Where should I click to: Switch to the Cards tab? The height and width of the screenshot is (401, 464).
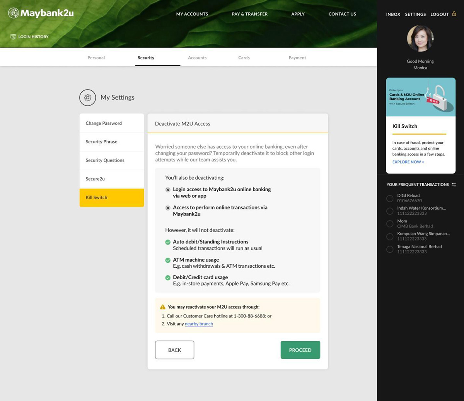244,58
